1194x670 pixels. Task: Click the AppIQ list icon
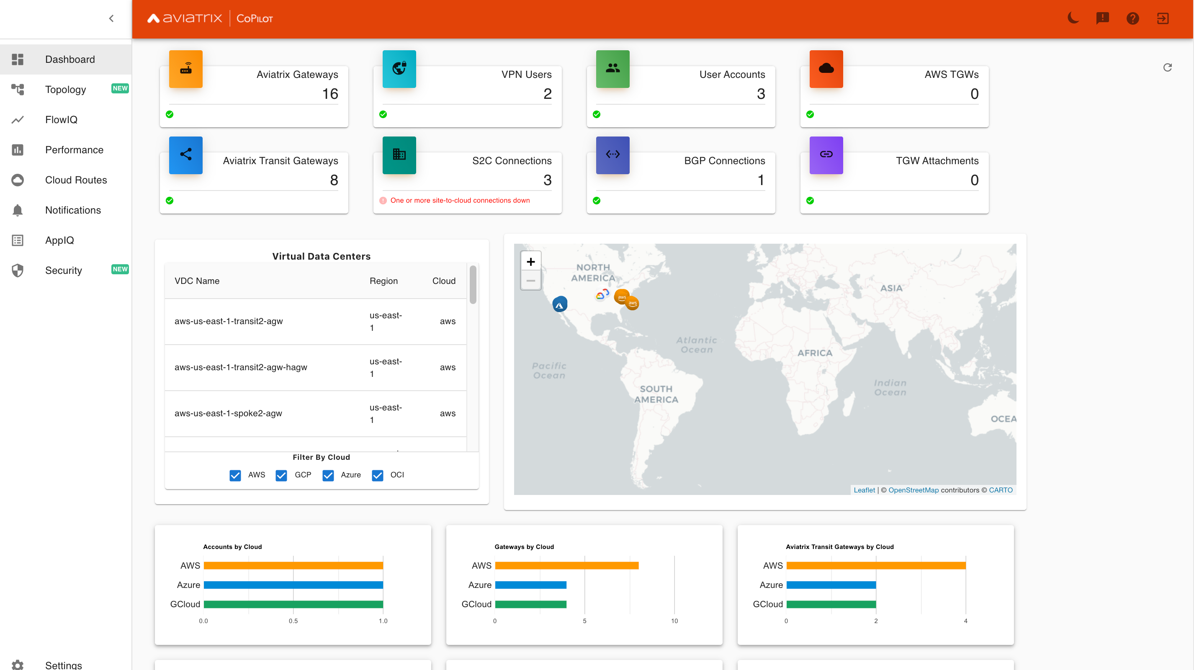tap(18, 240)
